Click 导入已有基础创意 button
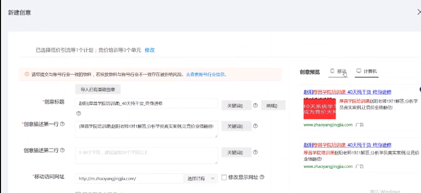The height and width of the screenshot is (193, 421). (98, 90)
